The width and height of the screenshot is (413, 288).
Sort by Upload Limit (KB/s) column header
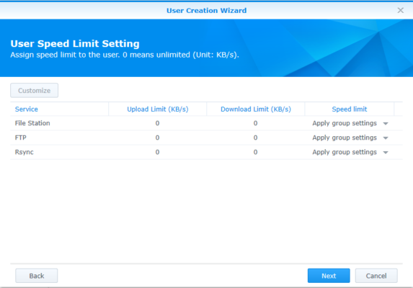[158, 109]
